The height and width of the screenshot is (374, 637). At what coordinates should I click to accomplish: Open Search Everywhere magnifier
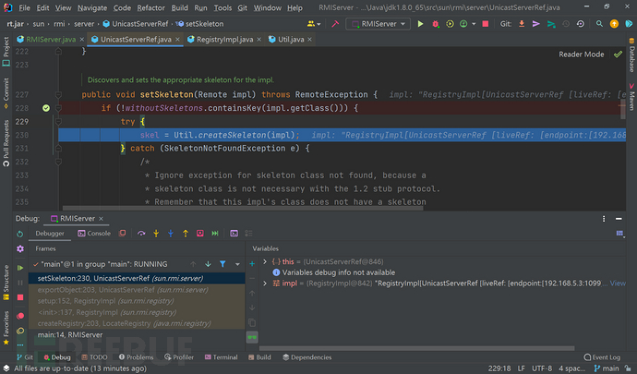click(x=599, y=24)
